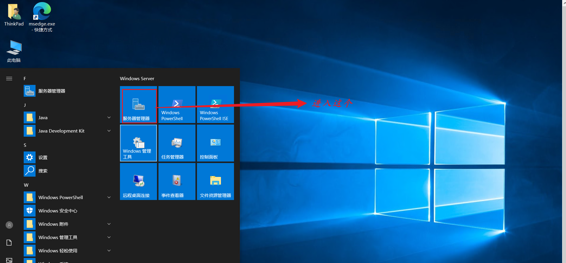Open the 远程桌面连接 tile
This screenshot has width=566, height=263.
pyautogui.click(x=138, y=181)
